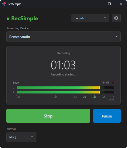127x148 pixels.
Task: Click the 01:03 recording timer
Action: pos(63,65)
